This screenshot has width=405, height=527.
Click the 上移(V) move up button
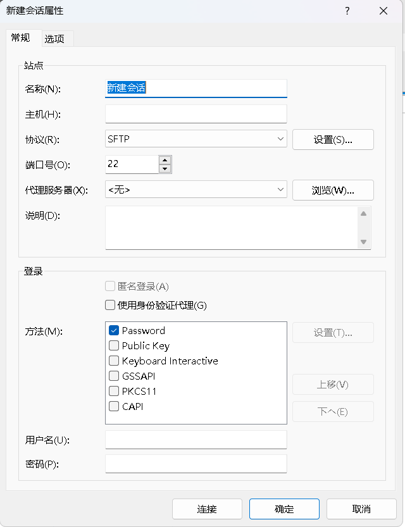click(x=333, y=384)
